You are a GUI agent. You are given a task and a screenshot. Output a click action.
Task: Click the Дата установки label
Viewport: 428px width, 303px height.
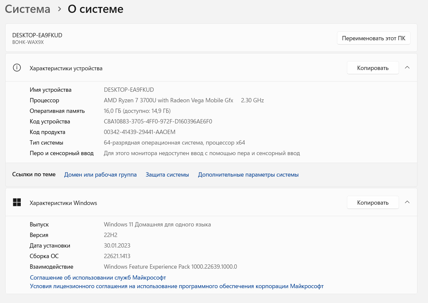pyautogui.click(x=50, y=246)
